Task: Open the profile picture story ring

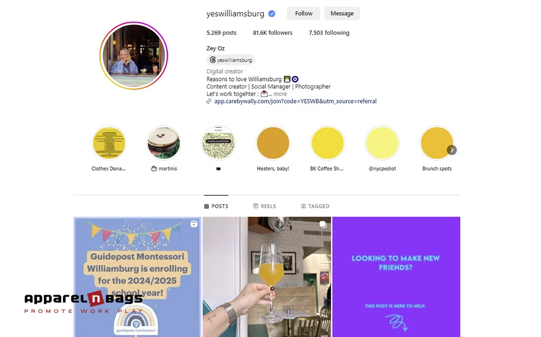Action: tap(134, 55)
